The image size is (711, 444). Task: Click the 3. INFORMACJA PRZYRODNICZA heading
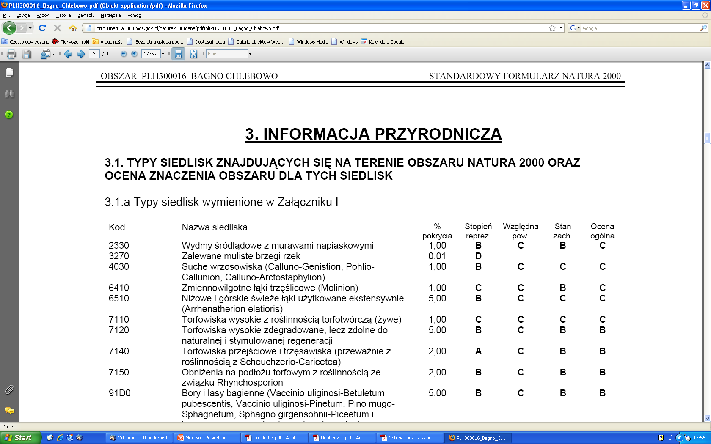click(373, 134)
